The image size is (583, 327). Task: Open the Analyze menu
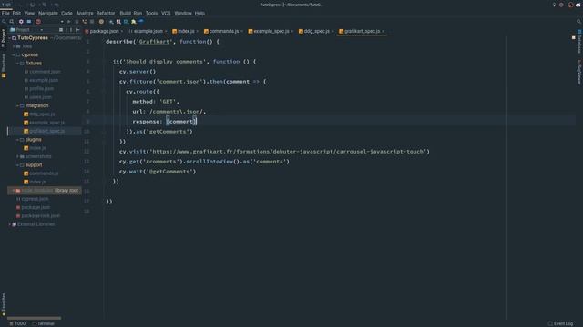pyautogui.click(x=85, y=13)
